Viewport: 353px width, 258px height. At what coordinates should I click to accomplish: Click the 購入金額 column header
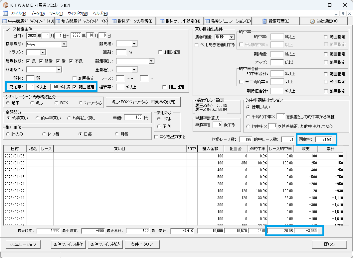[x=211, y=149]
